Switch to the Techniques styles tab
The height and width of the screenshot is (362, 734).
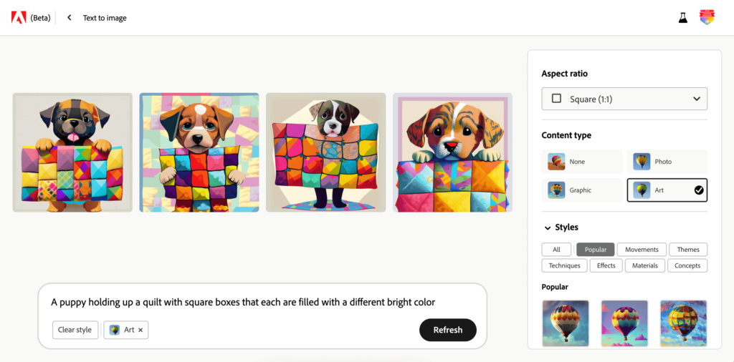(565, 265)
